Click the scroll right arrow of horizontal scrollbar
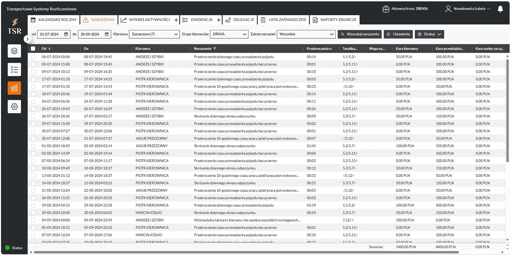510x255 pixels. point(503,252)
